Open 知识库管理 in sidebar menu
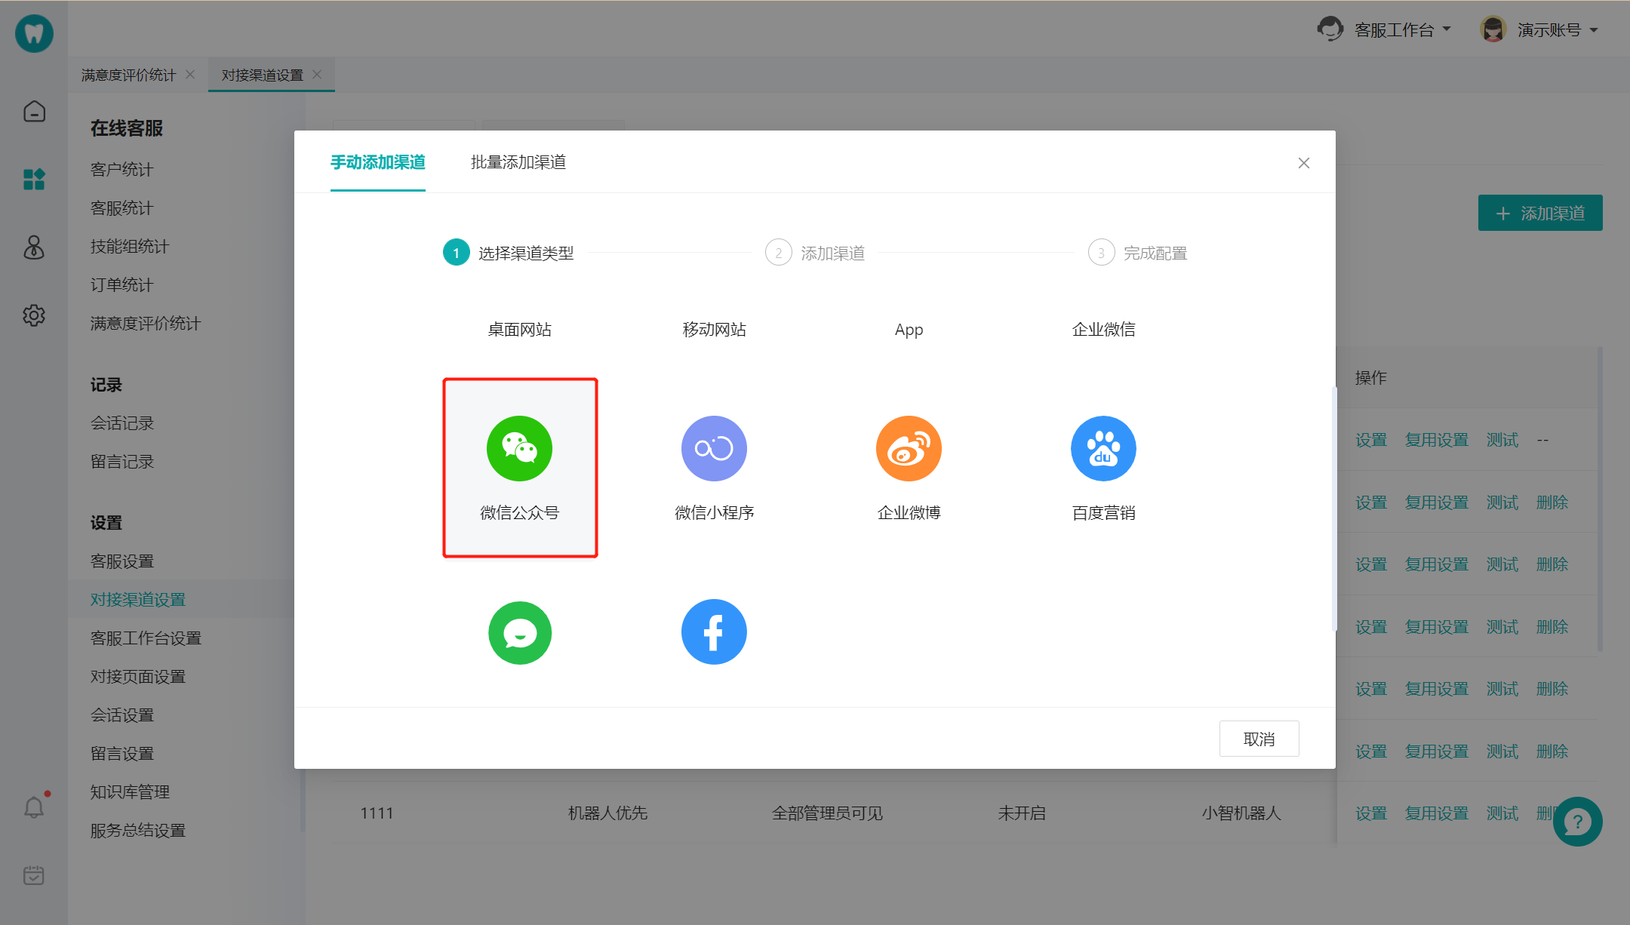Viewport: 1630px width, 925px height. (x=130, y=791)
